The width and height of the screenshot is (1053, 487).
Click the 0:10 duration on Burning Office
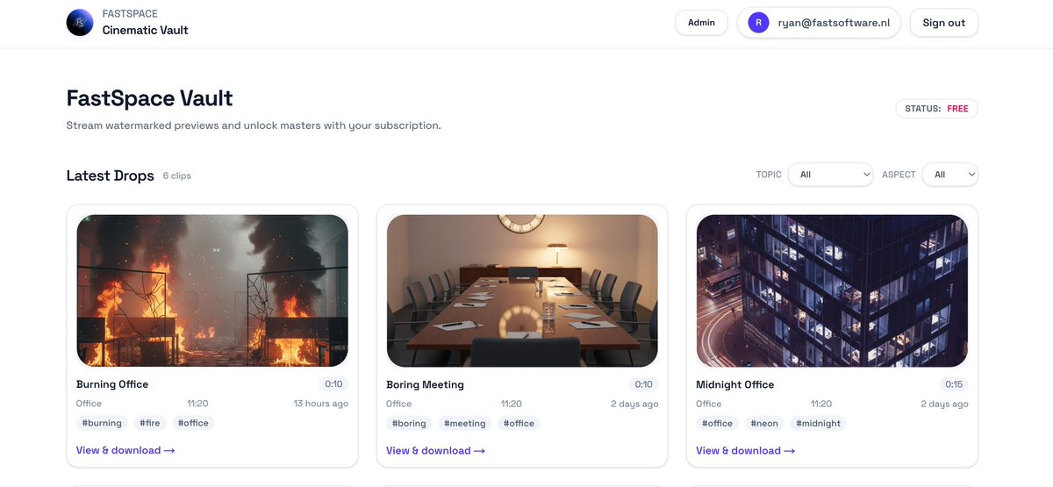pos(333,384)
